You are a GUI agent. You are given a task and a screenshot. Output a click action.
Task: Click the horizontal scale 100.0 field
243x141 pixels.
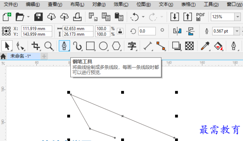(103, 29)
